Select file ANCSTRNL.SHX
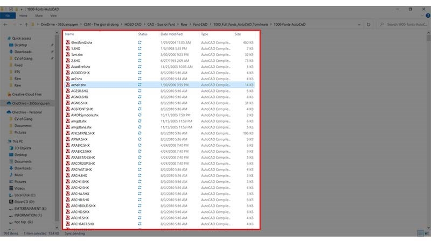The height and width of the screenshot is (242, 431). click(83, 133)
